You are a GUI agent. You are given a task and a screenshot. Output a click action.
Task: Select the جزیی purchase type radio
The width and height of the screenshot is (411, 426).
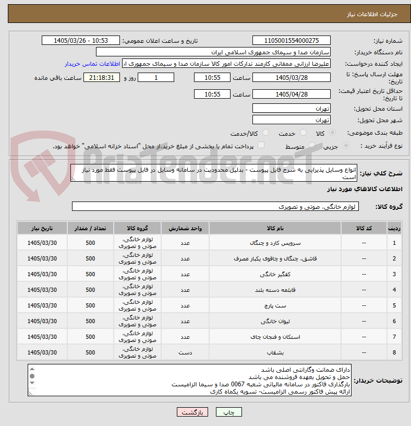tap(346, 146)
